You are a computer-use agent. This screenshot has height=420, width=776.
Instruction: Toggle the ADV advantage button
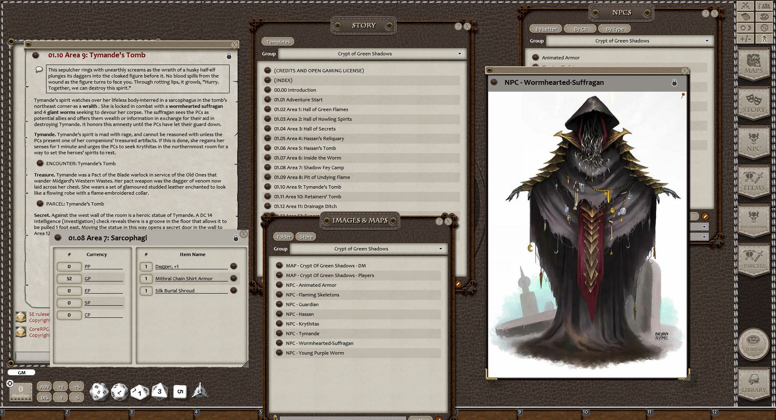coord(45,386)
